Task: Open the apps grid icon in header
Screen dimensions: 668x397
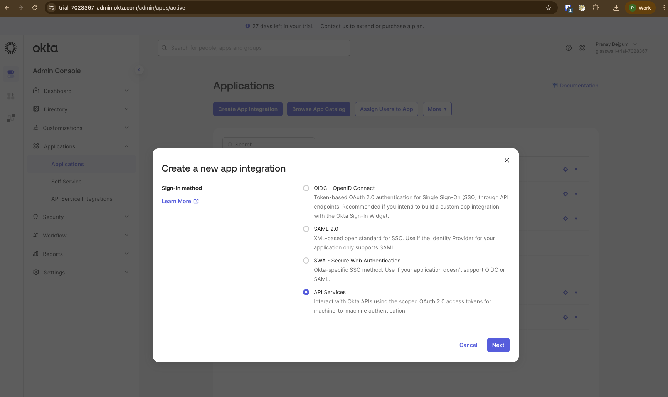Action: click(582, 48)
